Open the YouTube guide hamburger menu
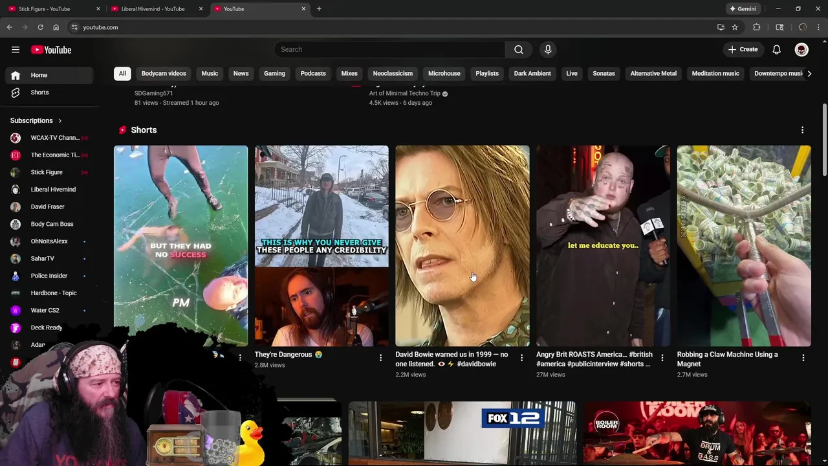This screenshot has width=828, height=466. click(x=16, y=50)
